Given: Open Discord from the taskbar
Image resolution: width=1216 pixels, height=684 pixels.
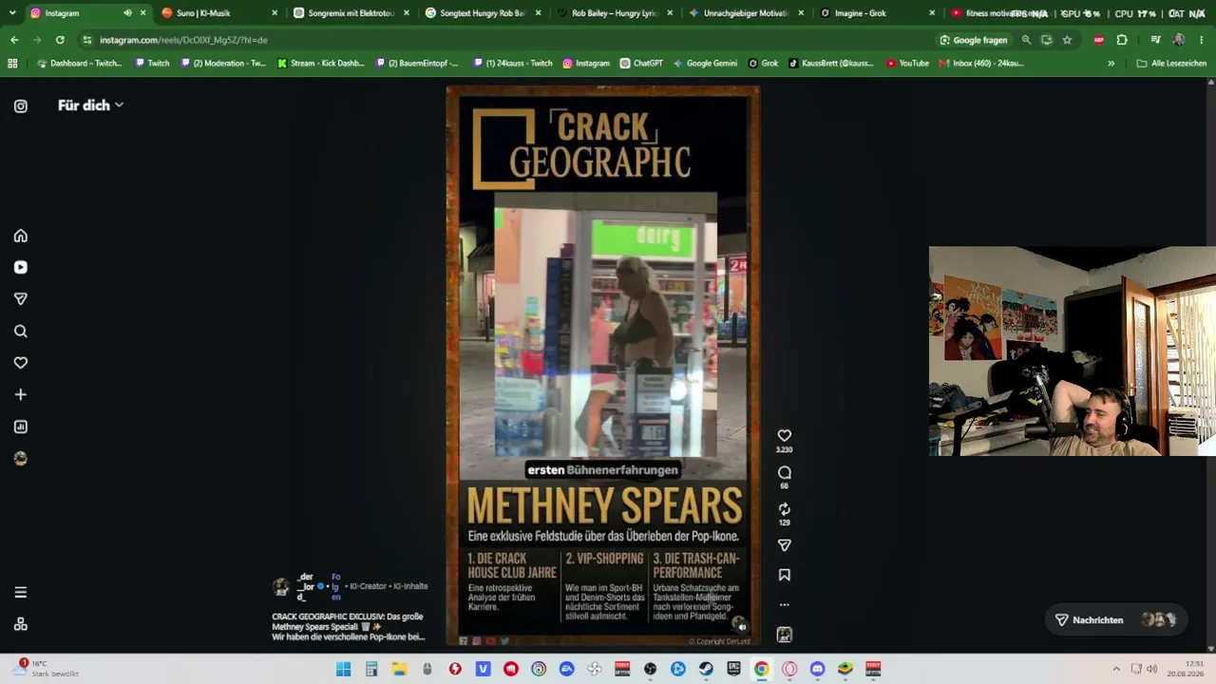Looking at the screenshot, I should 817,669.
